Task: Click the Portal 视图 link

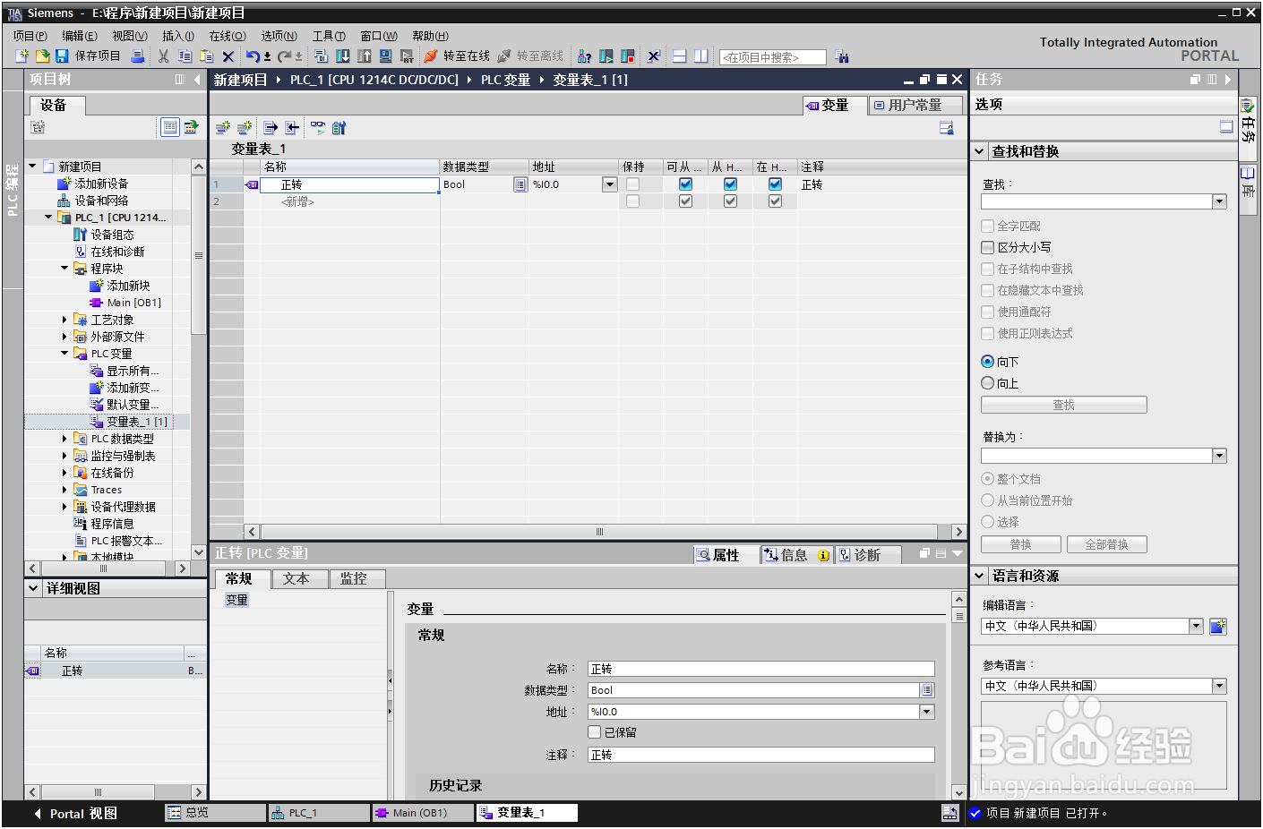Action: tap(76, 814)
